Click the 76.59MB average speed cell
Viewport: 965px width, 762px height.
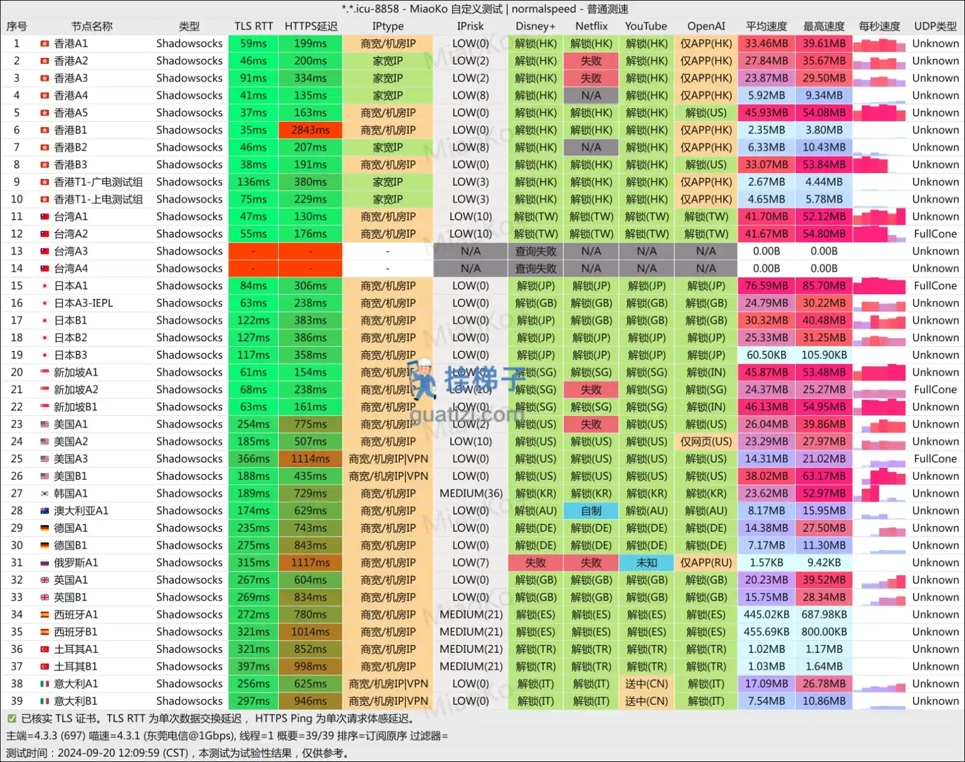coord(766,286)
